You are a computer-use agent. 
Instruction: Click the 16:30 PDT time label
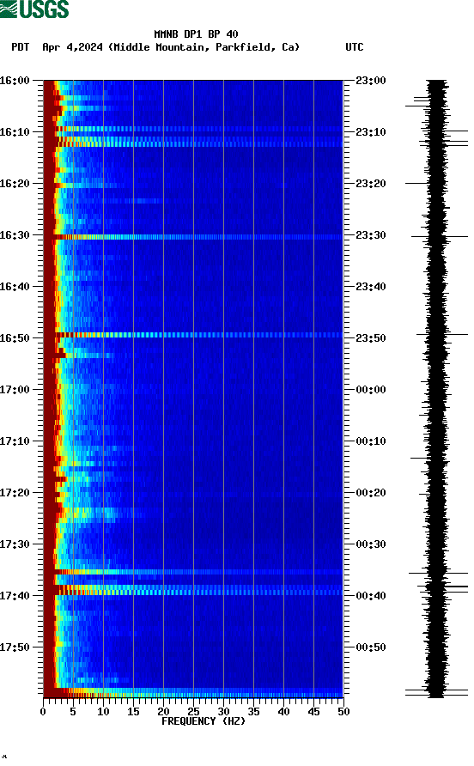[15, 235]
